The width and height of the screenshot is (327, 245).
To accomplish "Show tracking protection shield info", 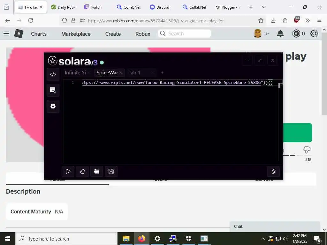I will click(65, 20).
